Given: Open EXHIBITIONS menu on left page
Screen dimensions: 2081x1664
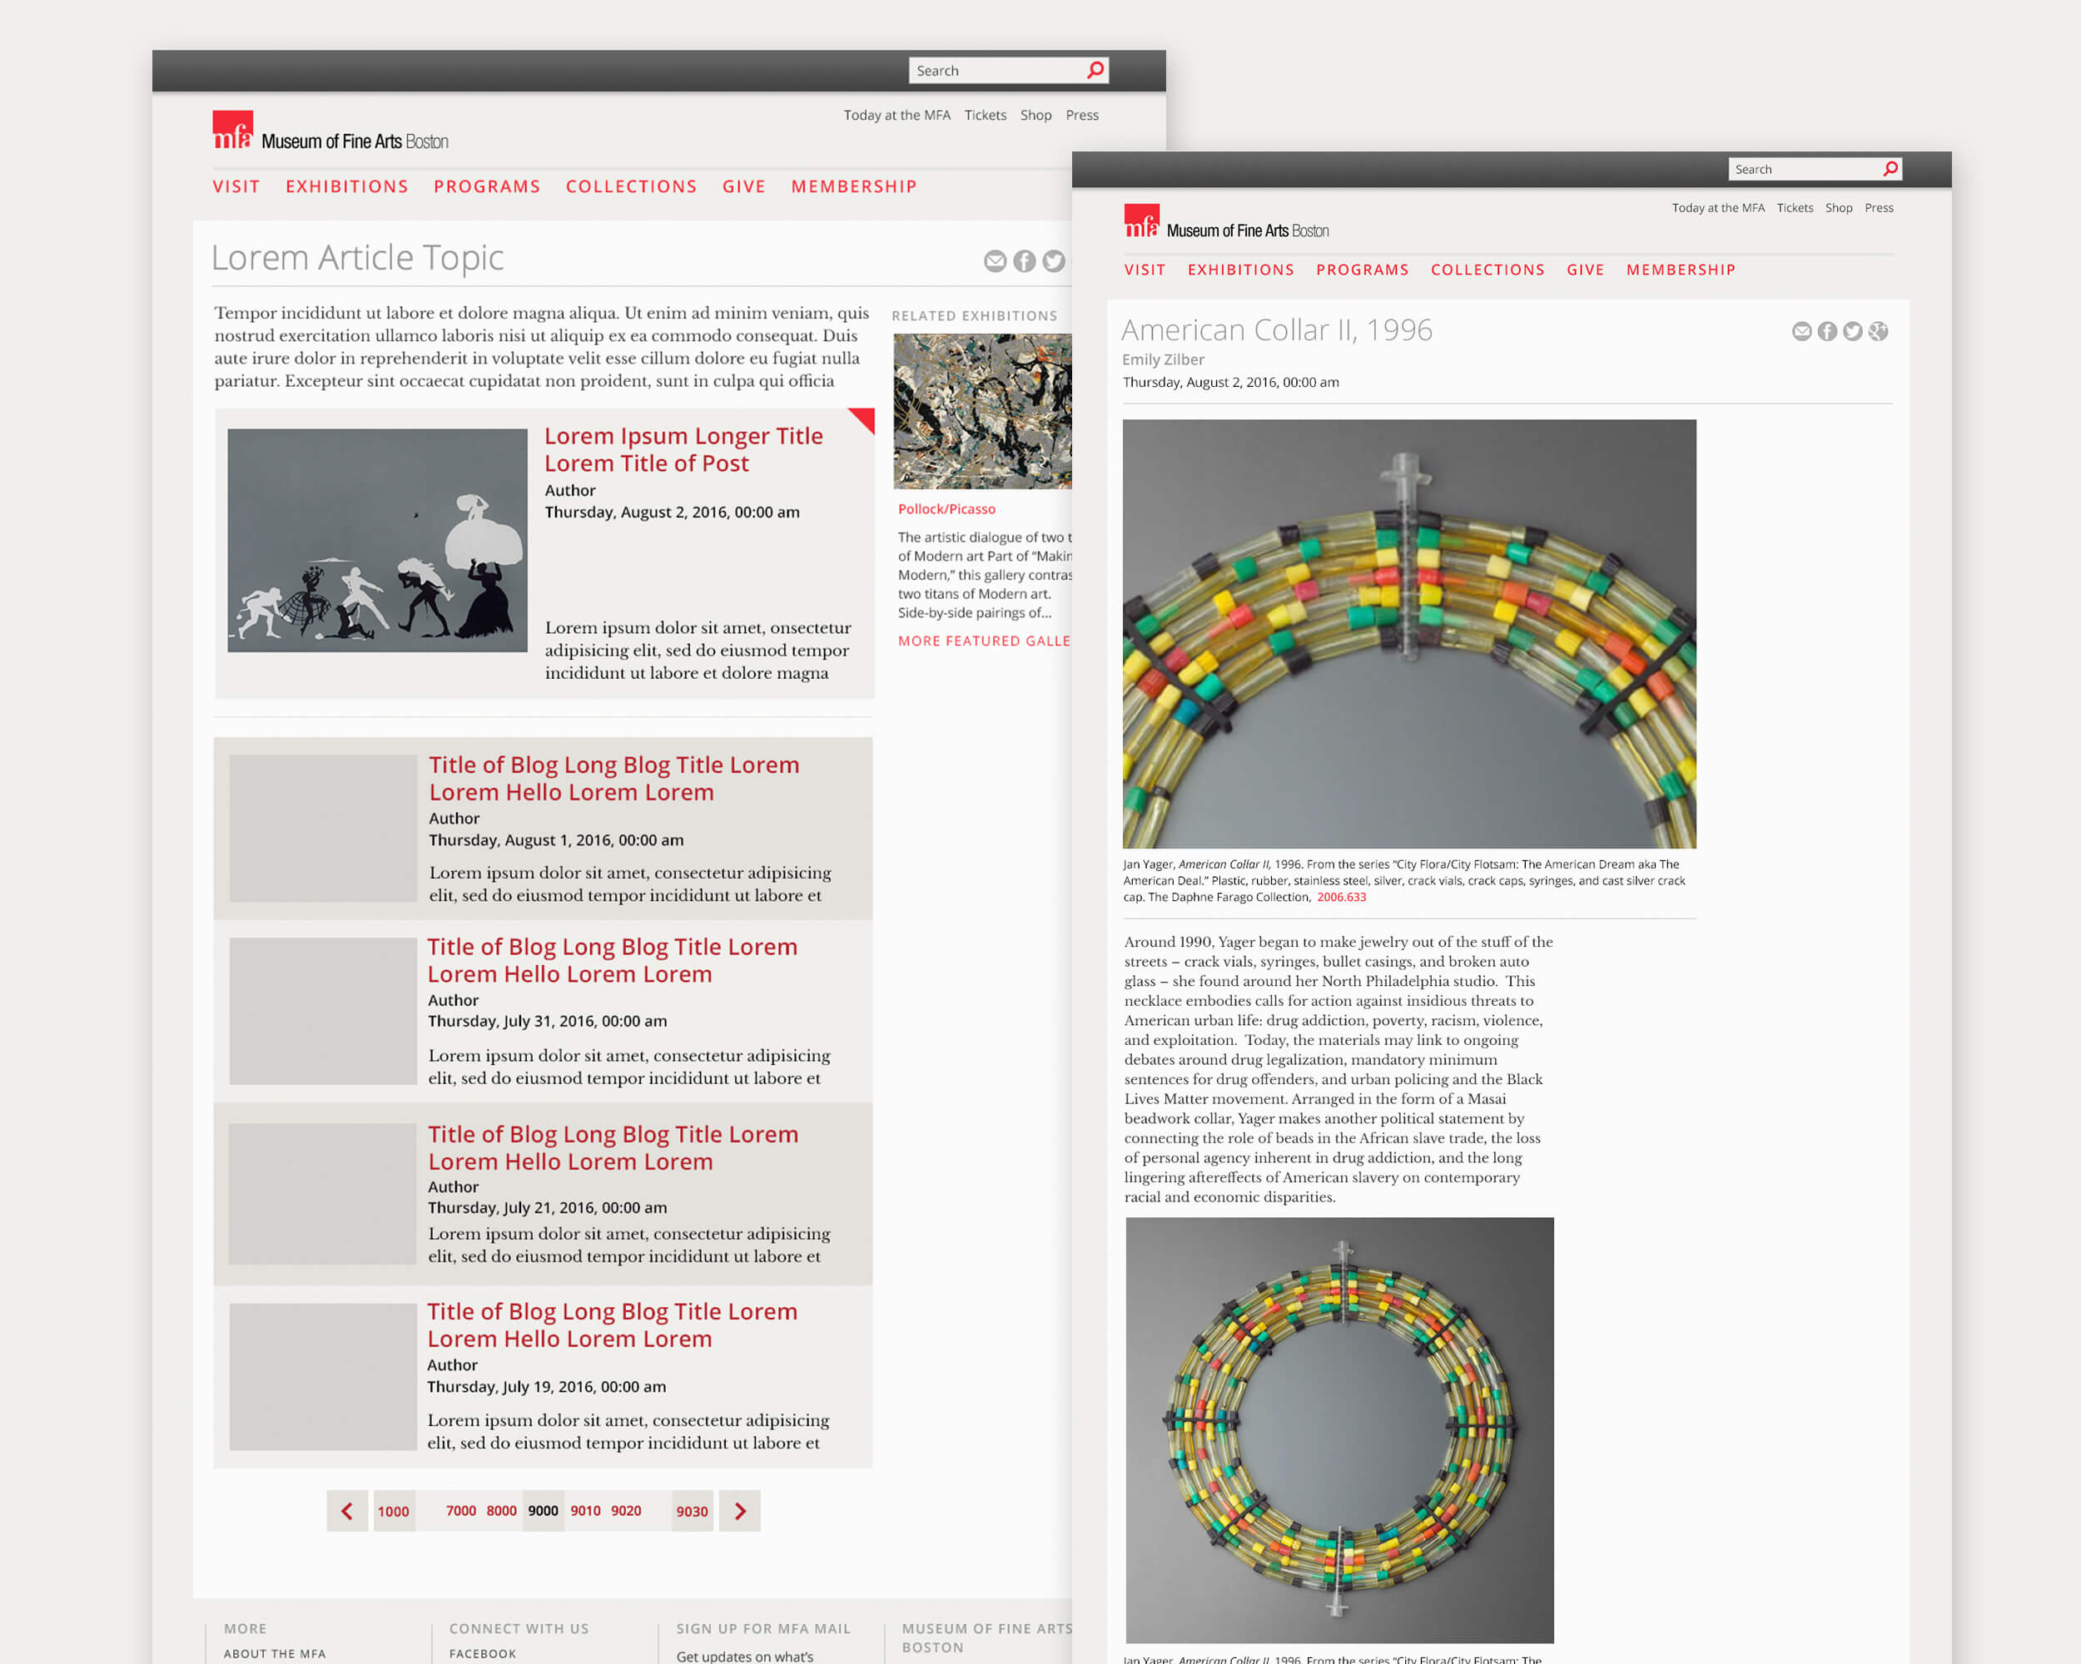Looking at the screenshot, I should point(346,187).
